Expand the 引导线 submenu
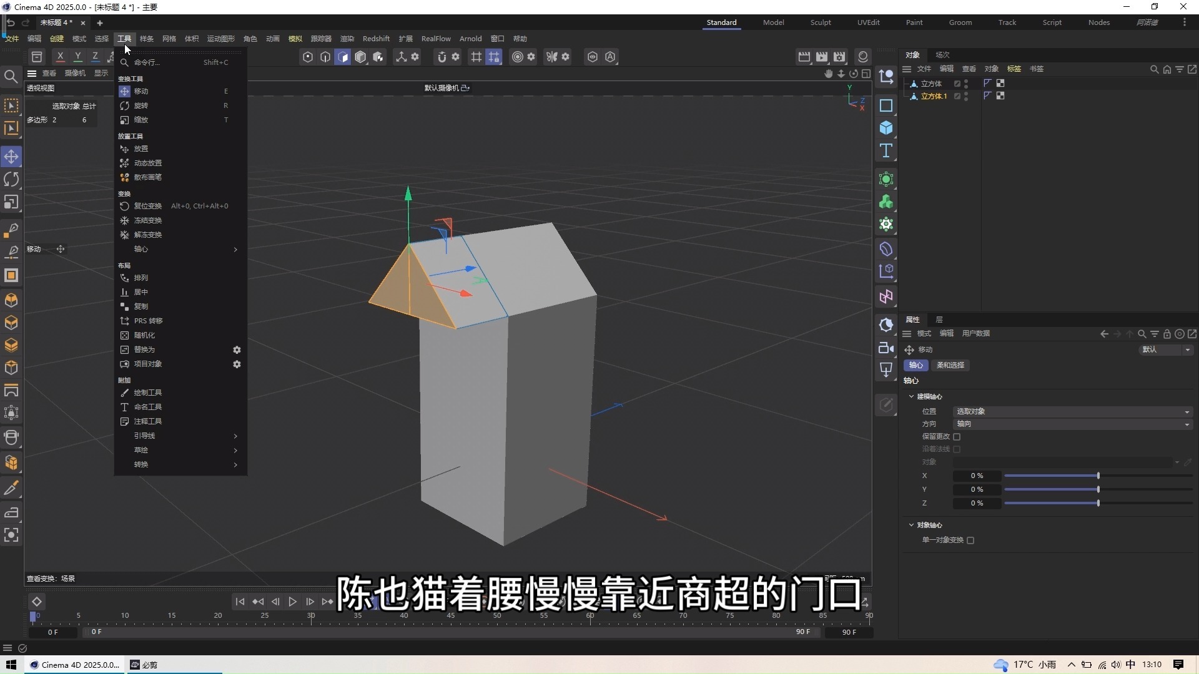The image size is (1199, 674). (x=180, y=436)
